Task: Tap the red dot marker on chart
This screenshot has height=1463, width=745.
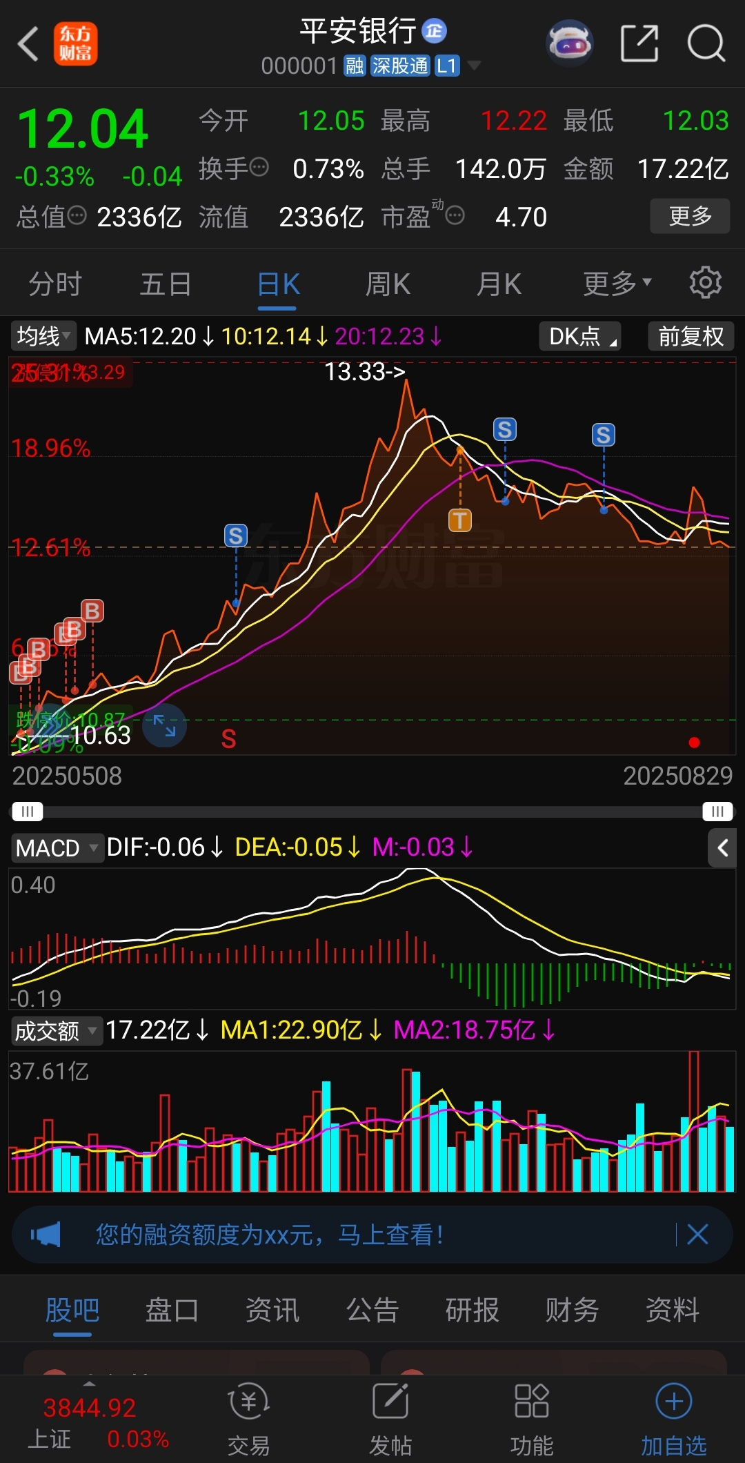Action: [x=694, y=743]
